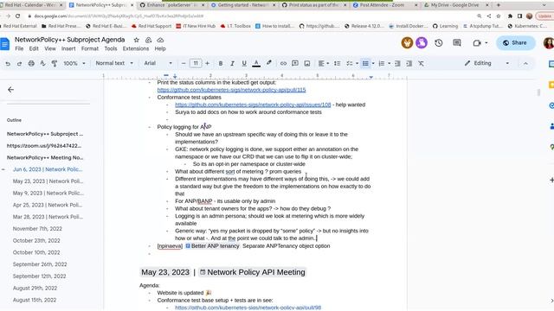Open the Extensions menu

pos(136,48)
